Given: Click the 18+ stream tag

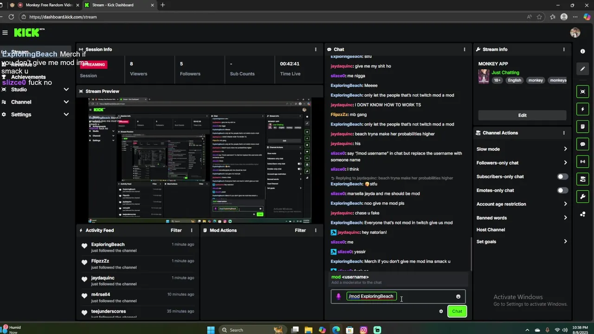Looking at the screenshot, I should [497, 80].
